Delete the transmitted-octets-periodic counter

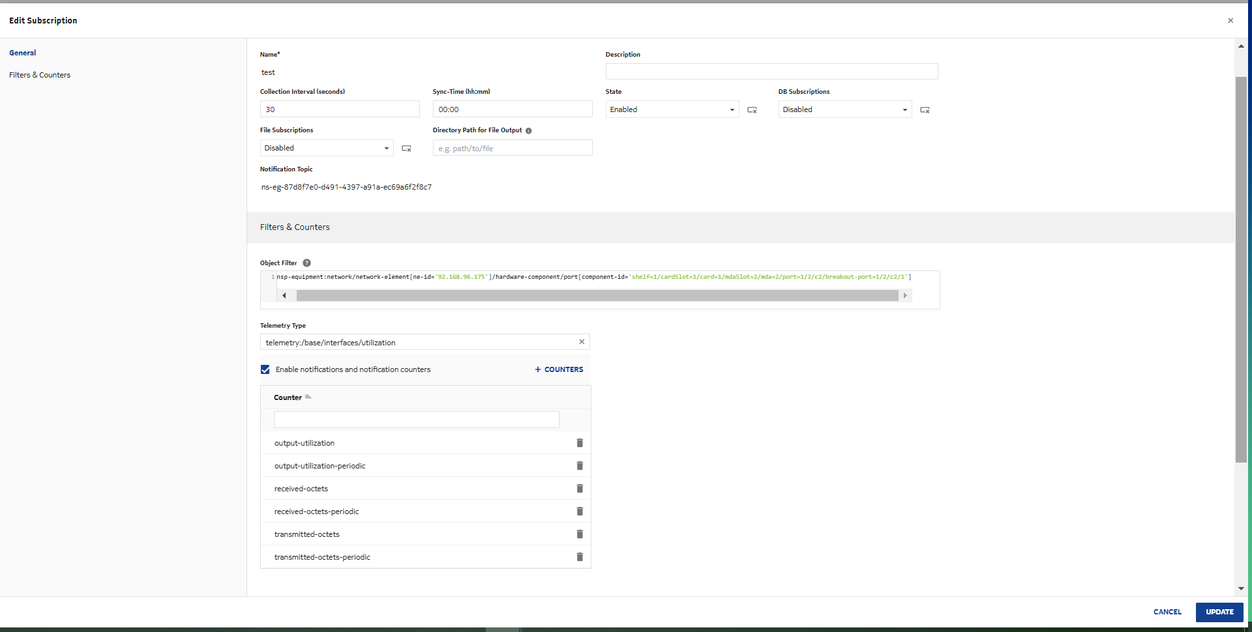579,557
